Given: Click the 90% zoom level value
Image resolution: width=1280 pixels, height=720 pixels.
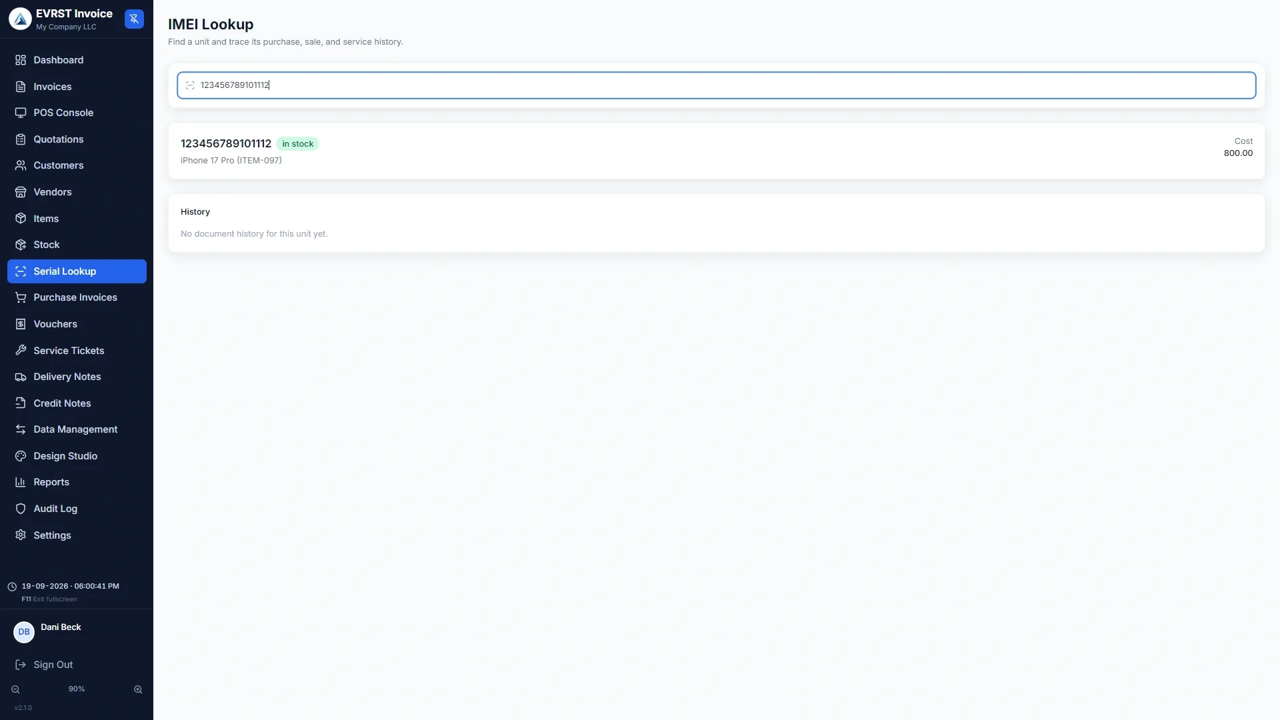Looking at the screenshot, I should 77,689.
